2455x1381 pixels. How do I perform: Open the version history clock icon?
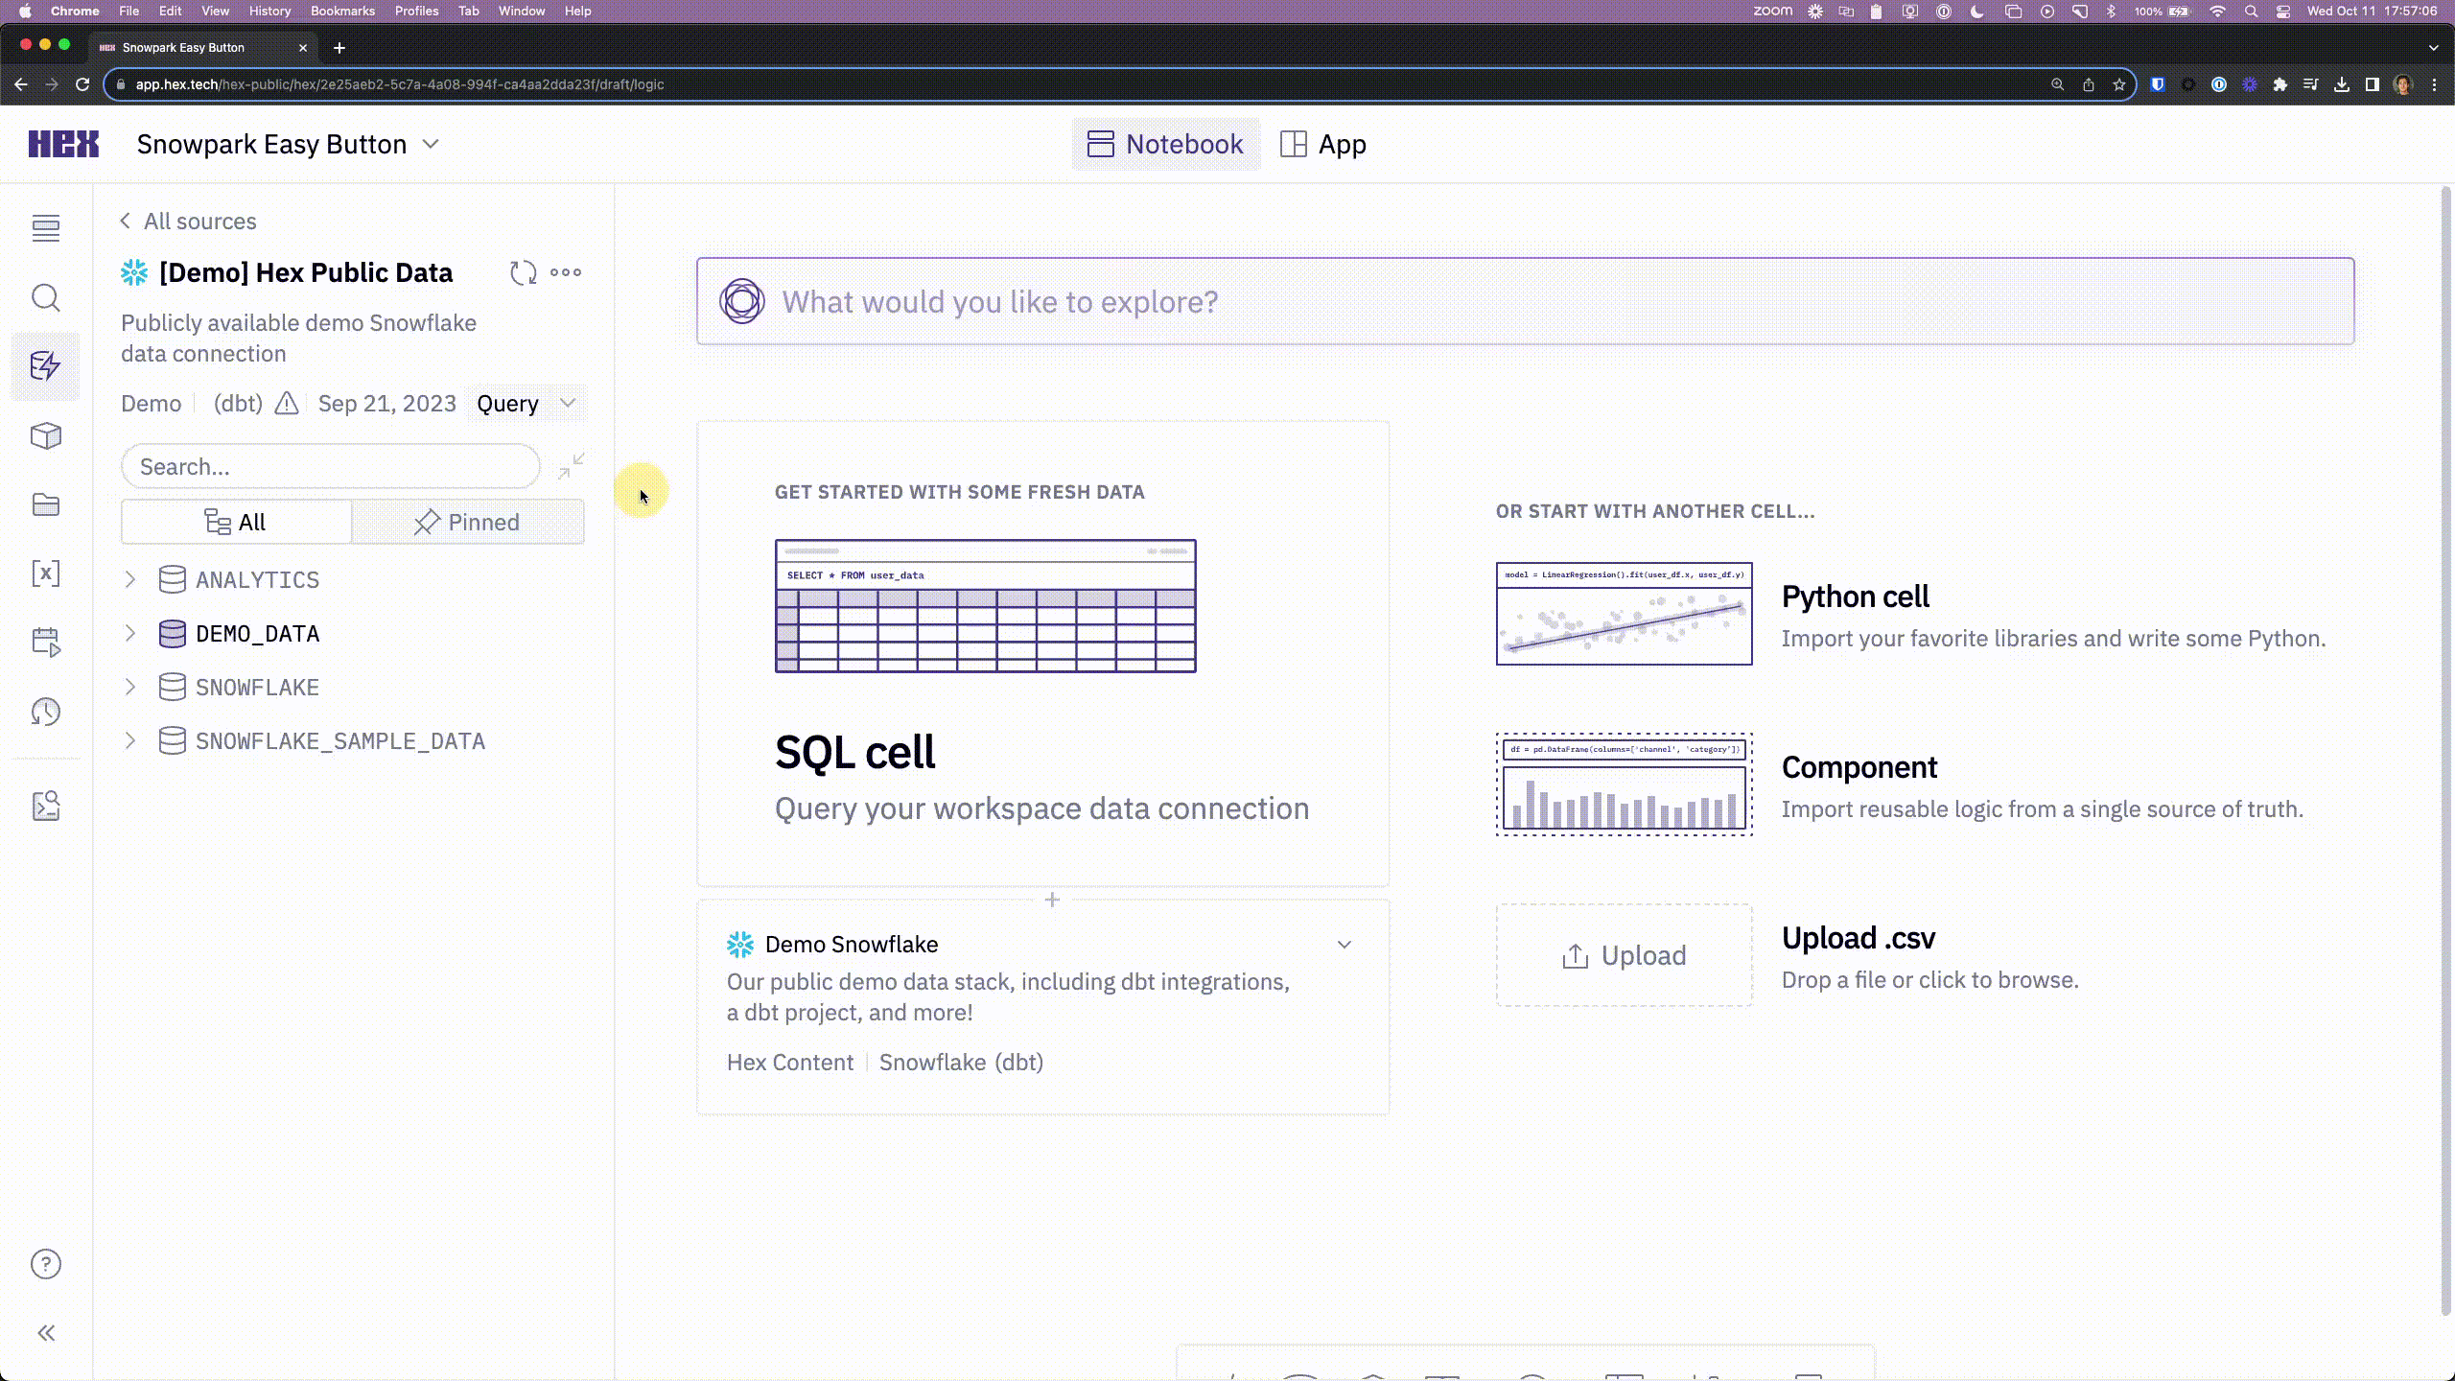[45, 712]
